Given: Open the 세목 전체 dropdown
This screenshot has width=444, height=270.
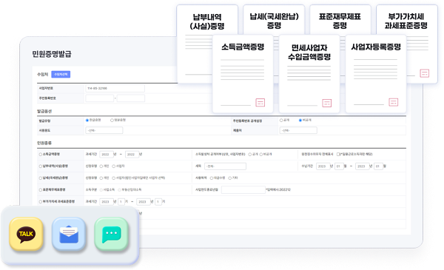Looking at the screenshot, I should coord(226,166).
